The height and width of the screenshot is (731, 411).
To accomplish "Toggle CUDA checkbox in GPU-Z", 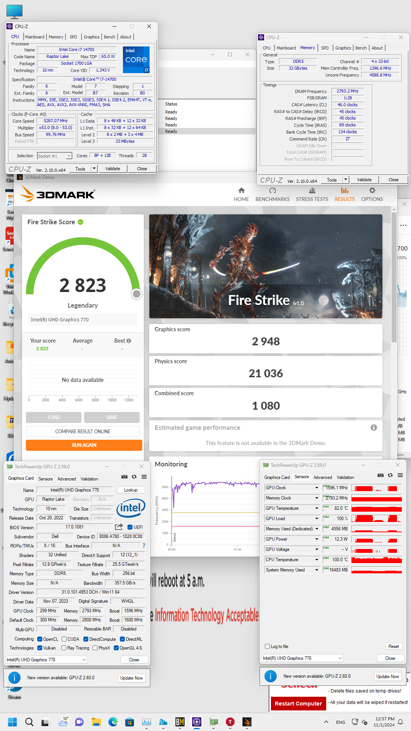I will tap(64, 639).
